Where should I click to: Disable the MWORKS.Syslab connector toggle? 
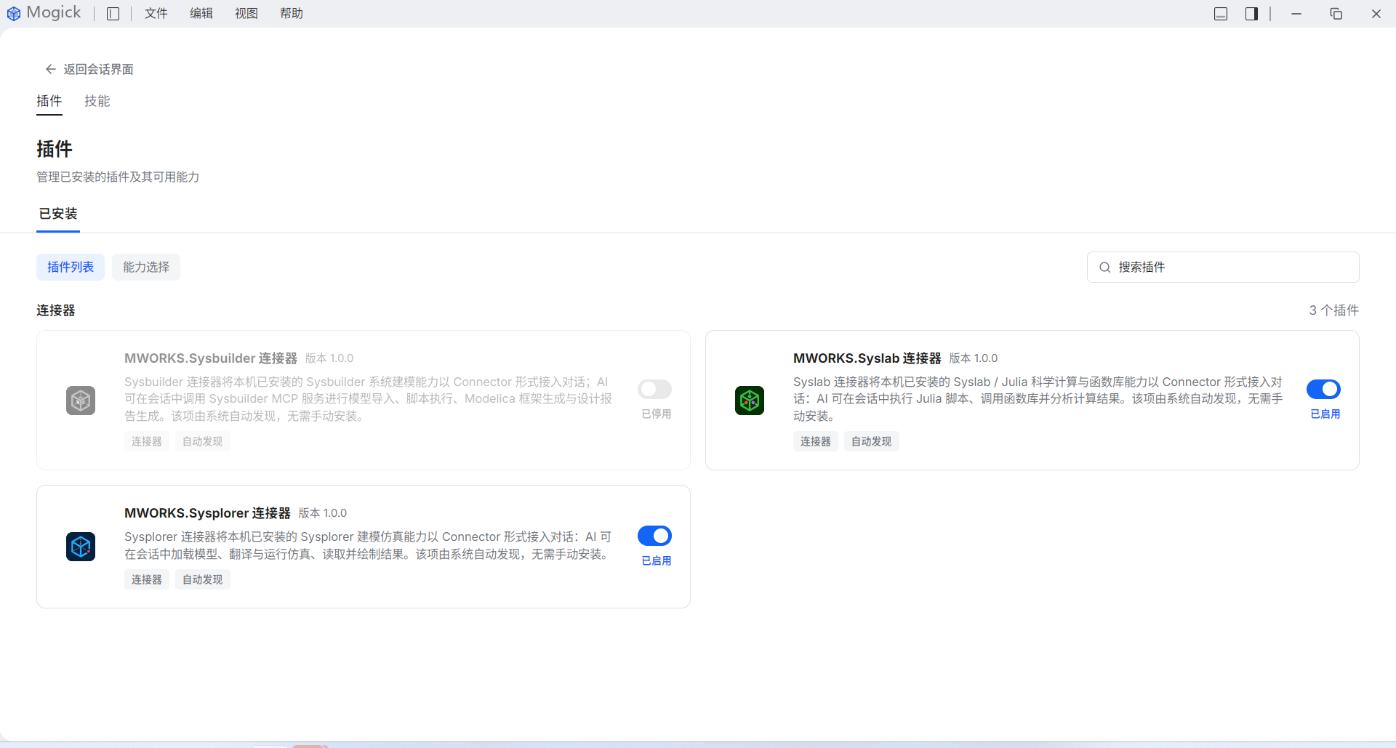click(1323, 389)
